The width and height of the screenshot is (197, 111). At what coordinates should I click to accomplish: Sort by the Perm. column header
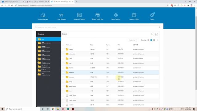click(x=108, y=45)
